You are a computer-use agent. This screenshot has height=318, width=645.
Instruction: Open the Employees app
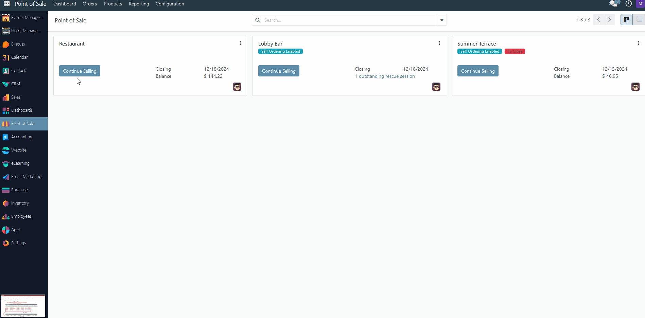click(24, 216)
